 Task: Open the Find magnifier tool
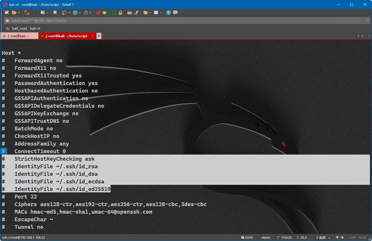click(55, 13)
